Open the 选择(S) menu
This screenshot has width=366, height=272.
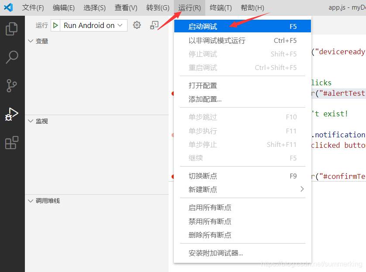94,8
